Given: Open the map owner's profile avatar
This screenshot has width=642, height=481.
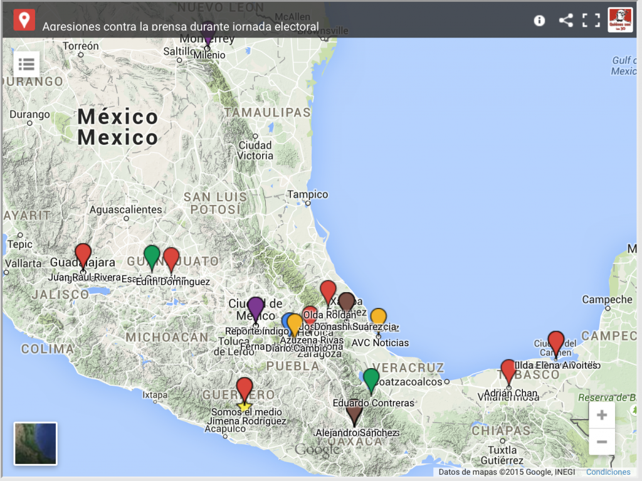Looking at the screenshot, I should pyautogui.click(x=619, y=20).
